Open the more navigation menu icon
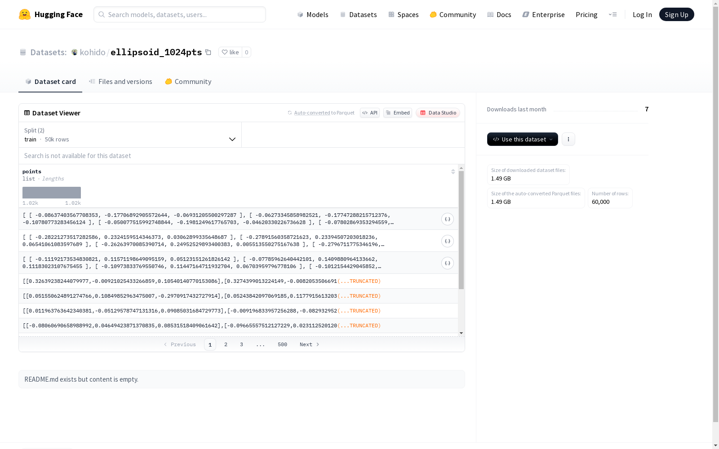The height and width of the screenshot is (449, 719). [612, 14]
